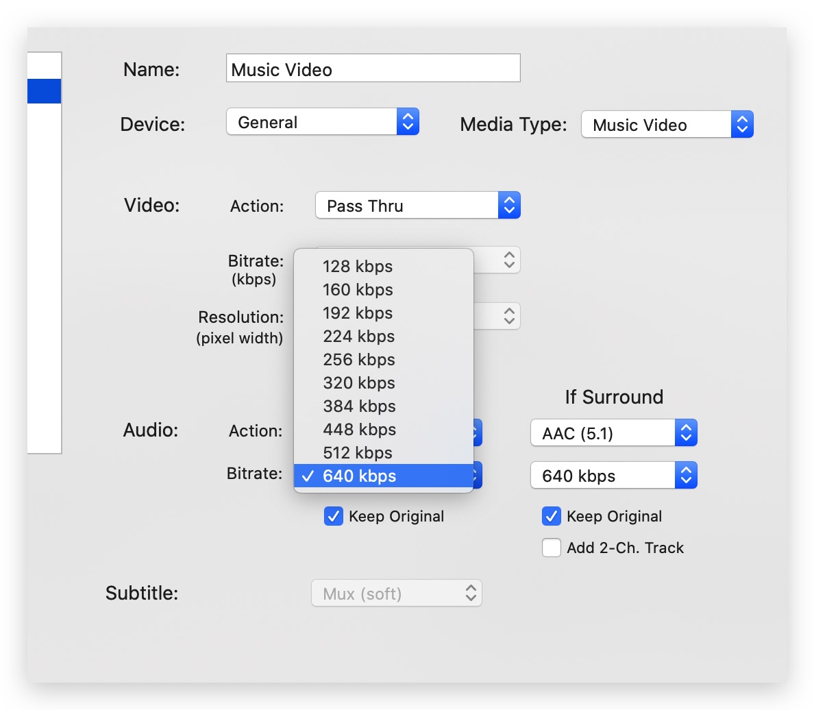Open the Media Type dropdown

tap(667, 125)
